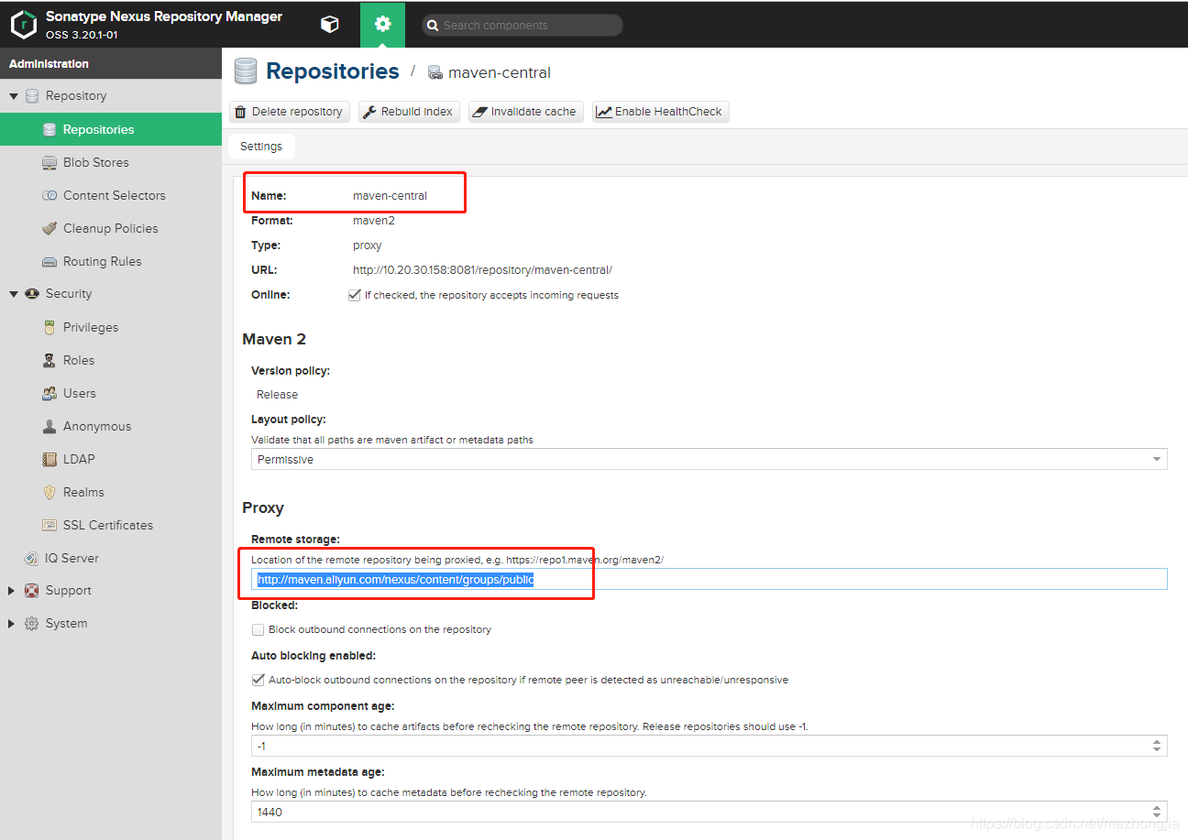Collapse the Security tree section
This screenshot has width=1188, height=840.
pyautogui.click(x=13, y=293)
